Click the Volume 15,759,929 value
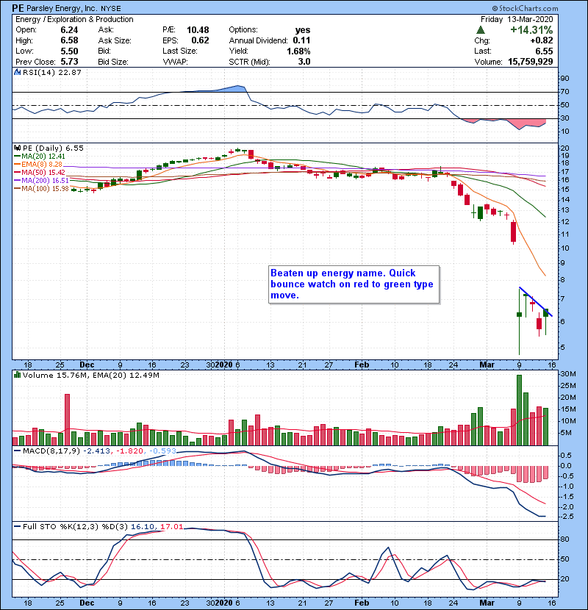The height and width of the screenshot is (610, 588). [531, 62]
